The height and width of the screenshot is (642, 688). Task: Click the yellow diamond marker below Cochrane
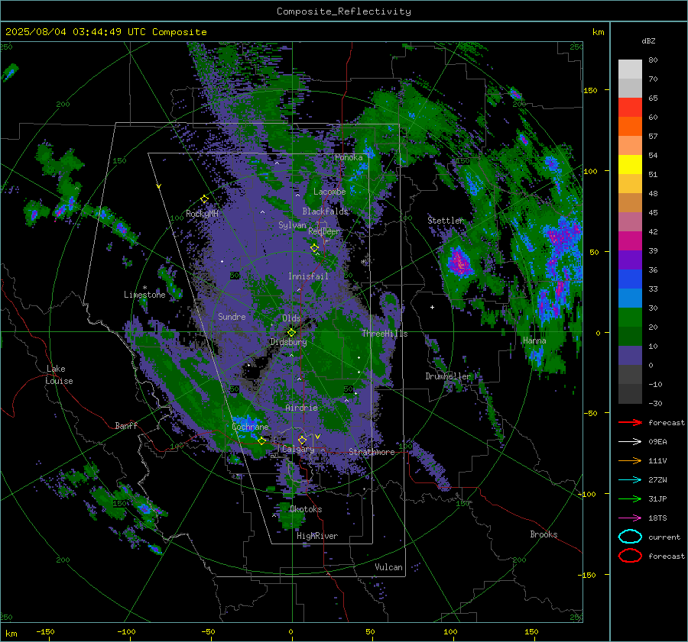tap(261, 441)
